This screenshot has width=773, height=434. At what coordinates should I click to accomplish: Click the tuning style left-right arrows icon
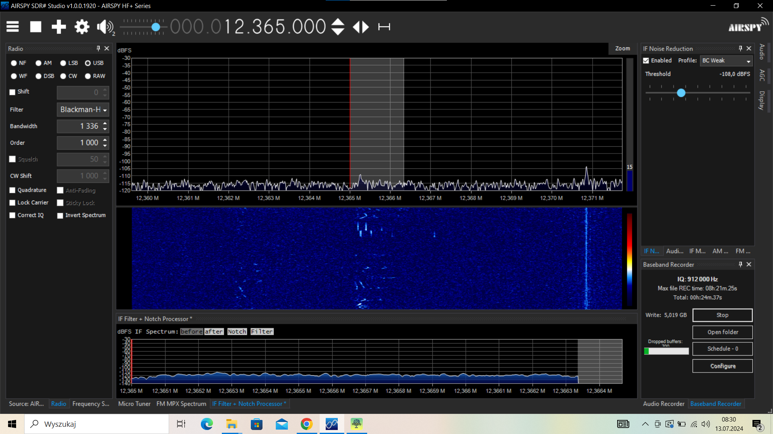[x=361, y=27]
